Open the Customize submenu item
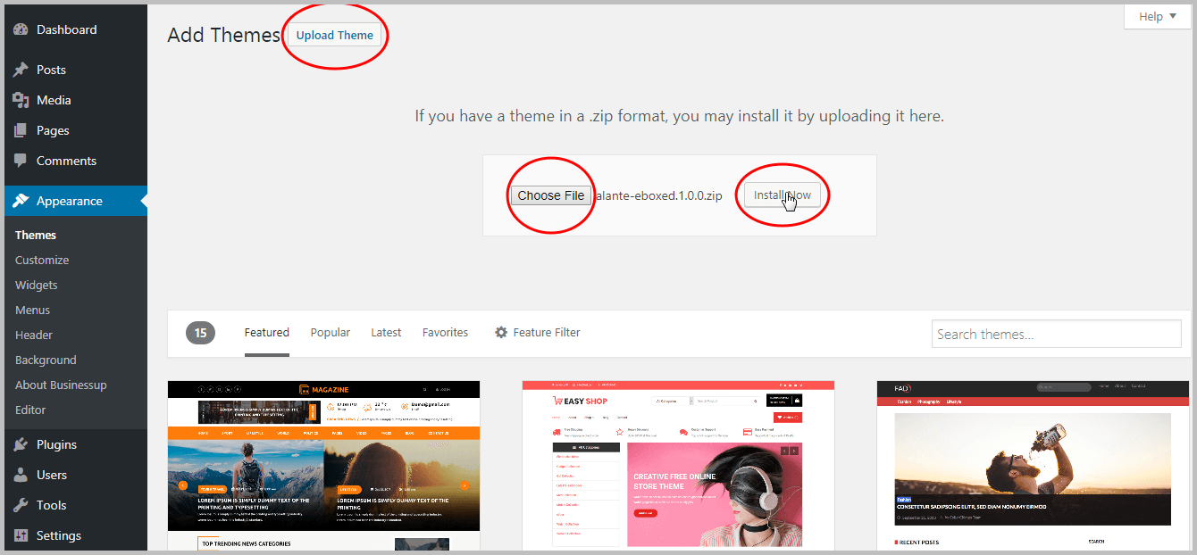The width and height of the screenshot is (1197, 555). (x=42, y=260)
